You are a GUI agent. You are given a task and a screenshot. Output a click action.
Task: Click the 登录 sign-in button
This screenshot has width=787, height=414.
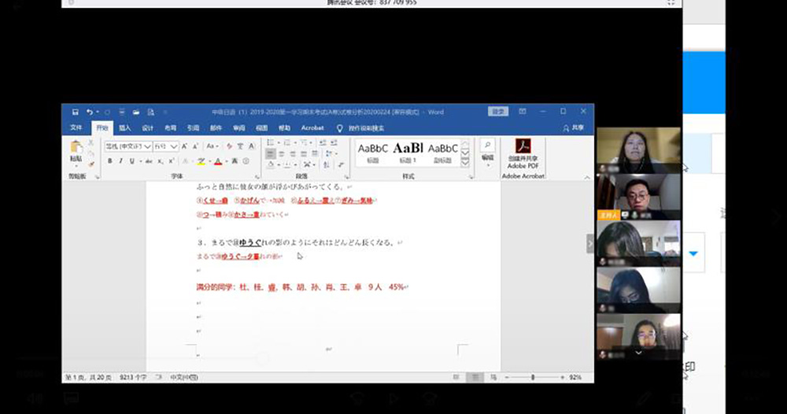tap(497, 112)
